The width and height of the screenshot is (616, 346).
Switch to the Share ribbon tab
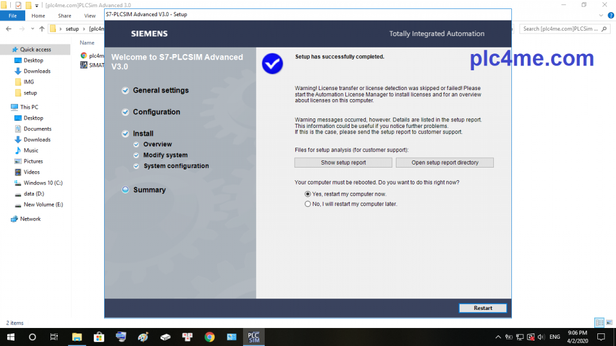tap(64, 16)
